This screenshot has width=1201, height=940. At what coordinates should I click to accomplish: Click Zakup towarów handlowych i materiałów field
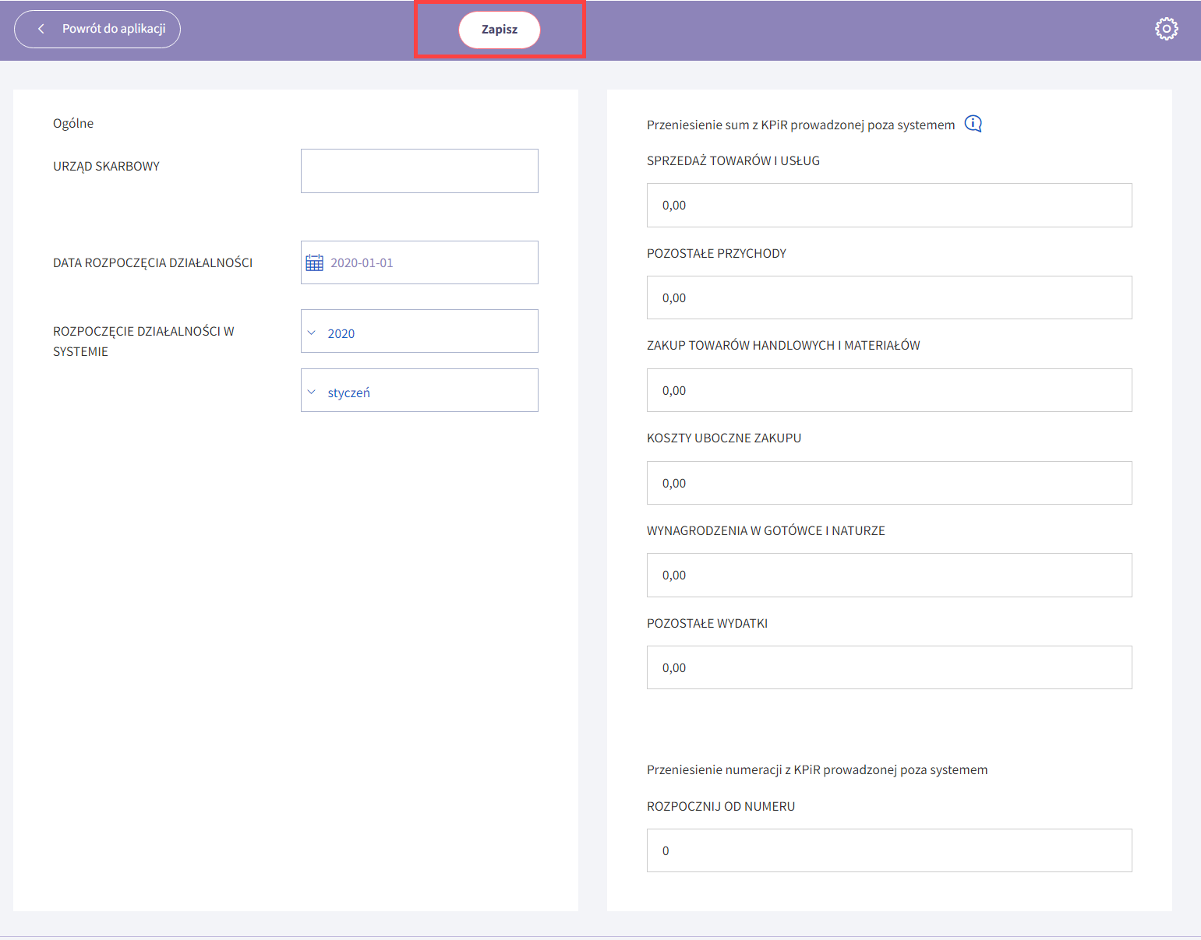pos(889,390)
